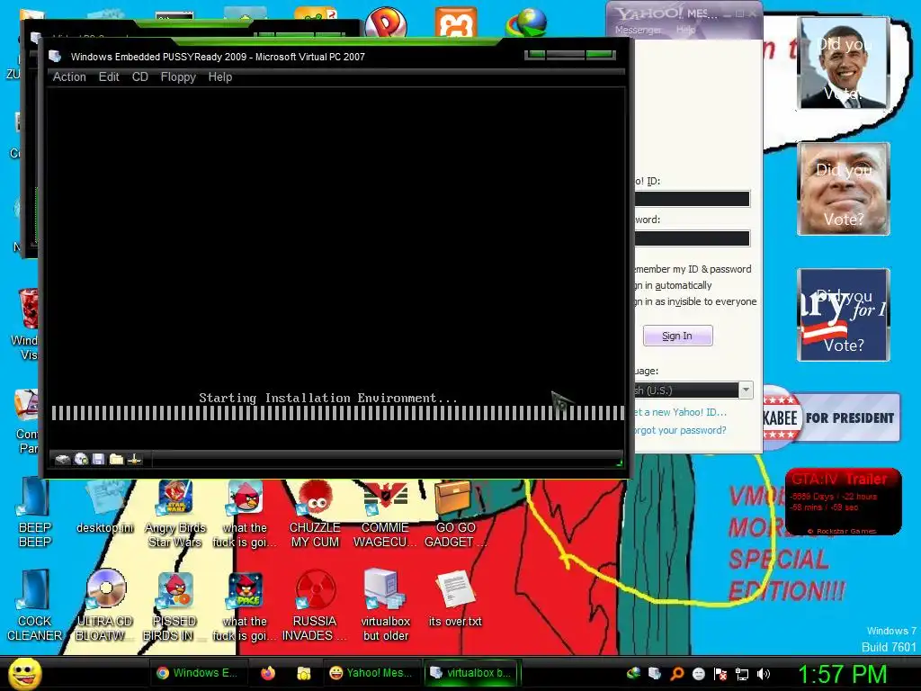
Task: Open the Edit menu in Virtual PC
Action: point(109,77)
